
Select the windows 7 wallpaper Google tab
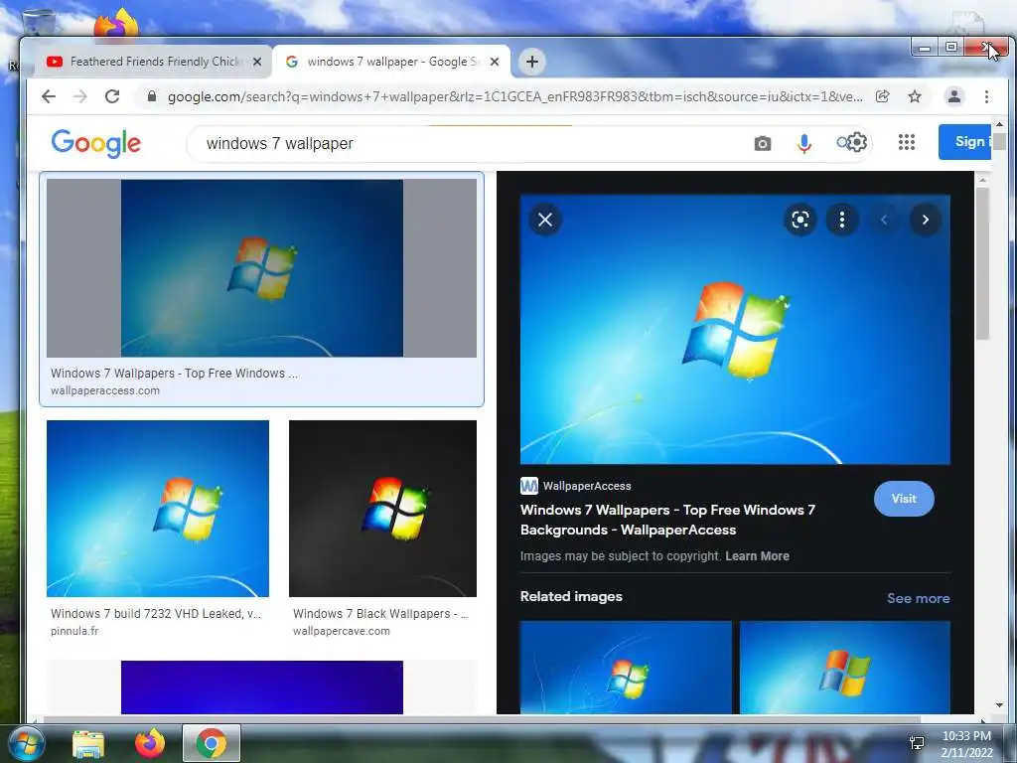point(391,62)
